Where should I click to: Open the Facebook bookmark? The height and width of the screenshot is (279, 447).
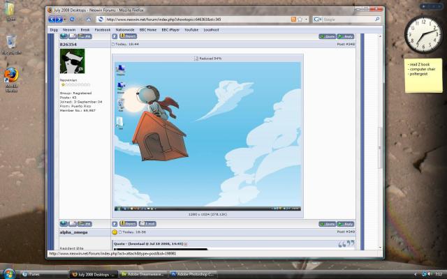[103, 30]
